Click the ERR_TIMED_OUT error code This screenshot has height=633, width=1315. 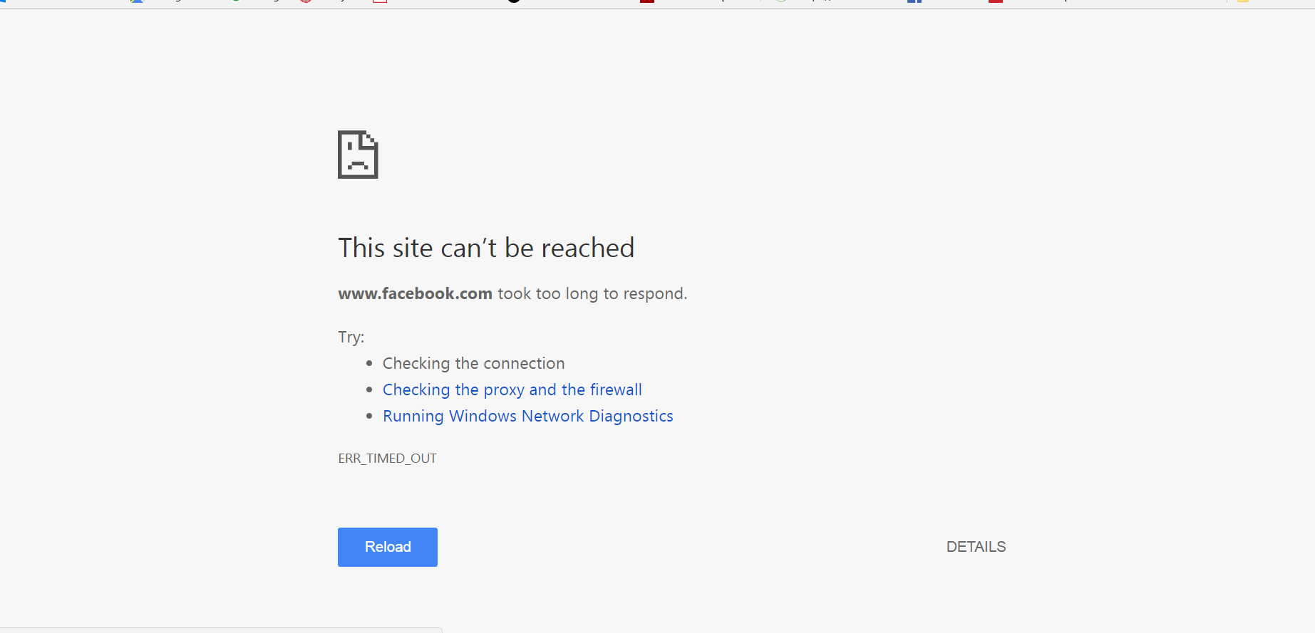point(388,459)
